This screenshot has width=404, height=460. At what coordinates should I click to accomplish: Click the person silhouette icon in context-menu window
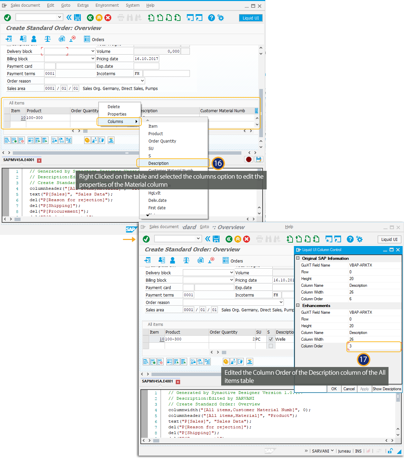[34, 39]
